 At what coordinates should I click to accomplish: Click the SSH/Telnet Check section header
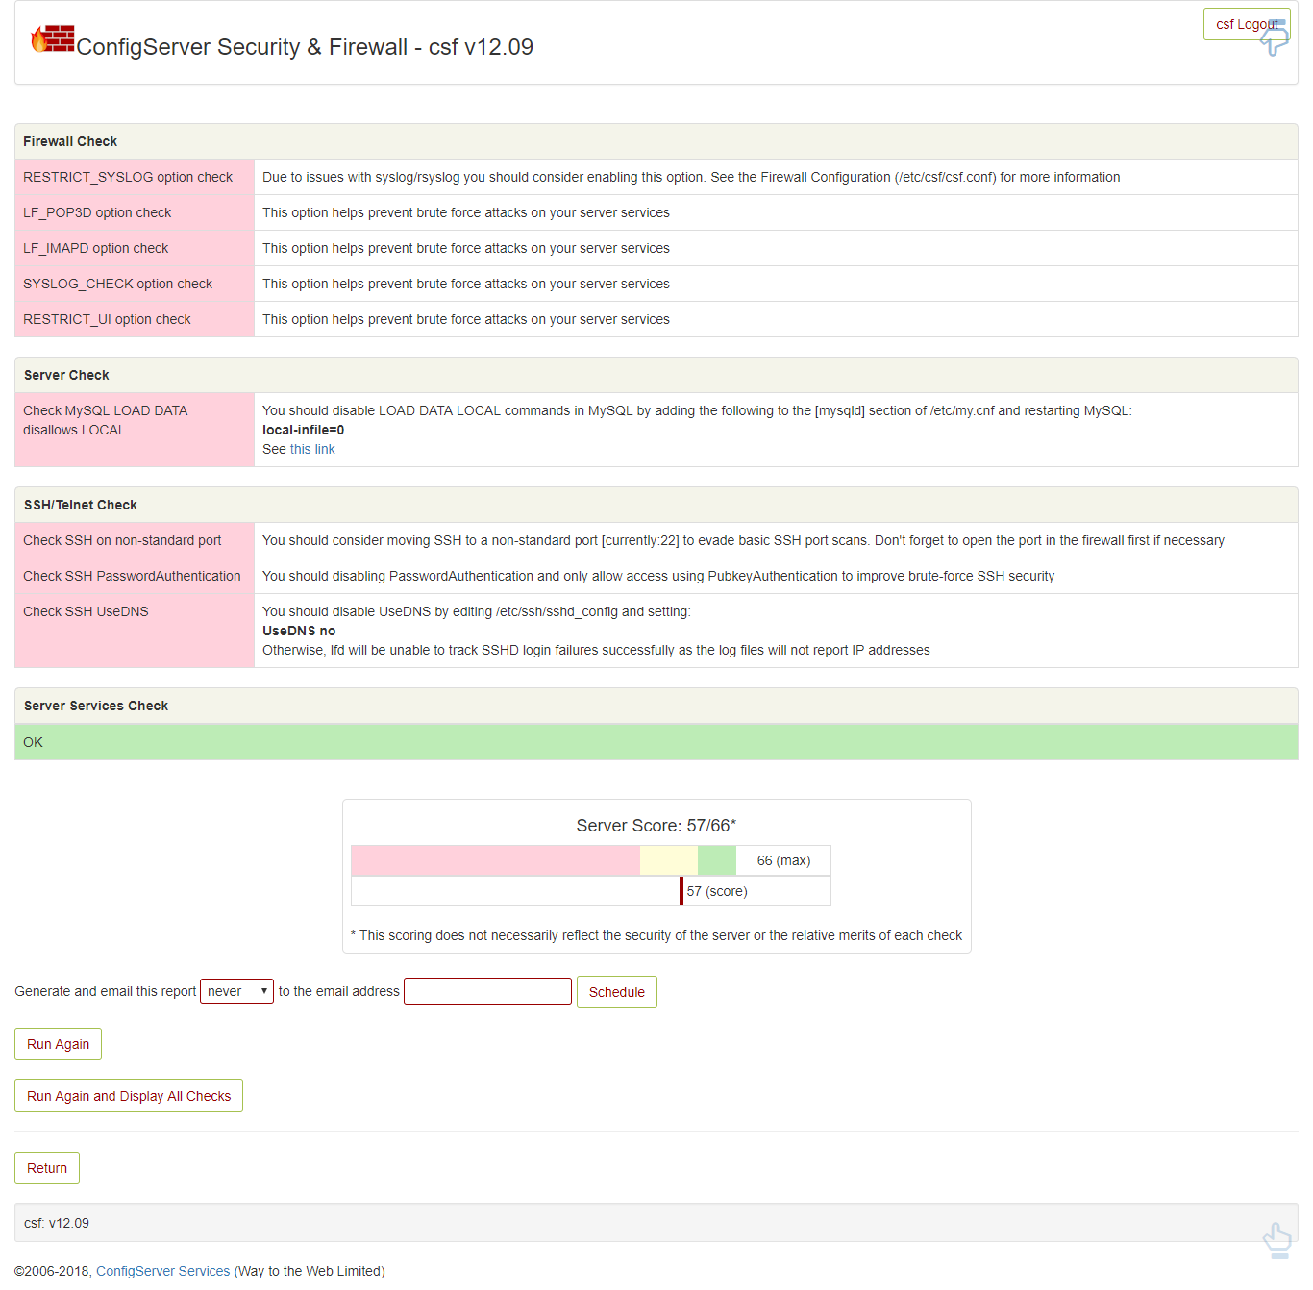coord(656,505)
